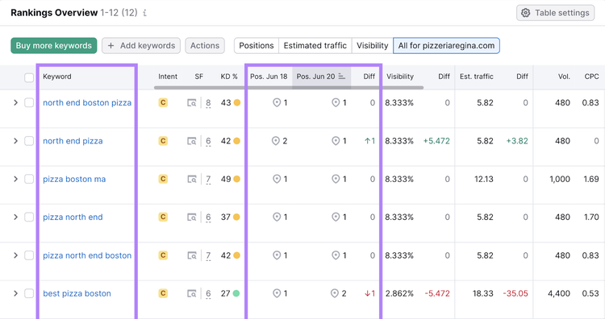Click yellow KD dot for north end boston pizza
This screenshot has height=319, width=605.
tap(237, 102)
